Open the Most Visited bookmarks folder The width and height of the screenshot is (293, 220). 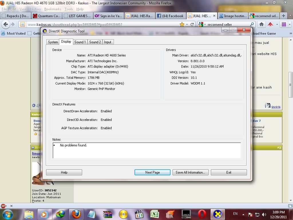(x=13, y=33)
